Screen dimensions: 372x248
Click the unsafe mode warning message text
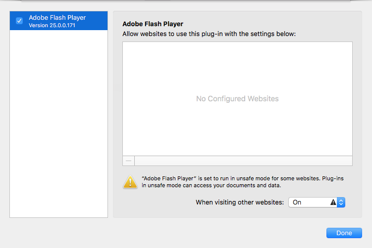[243, 181]
